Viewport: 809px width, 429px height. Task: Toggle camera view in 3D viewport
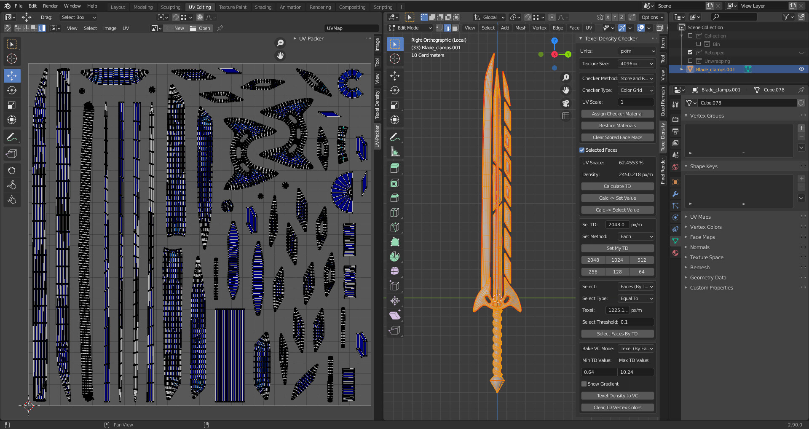[x=566, y=103]
